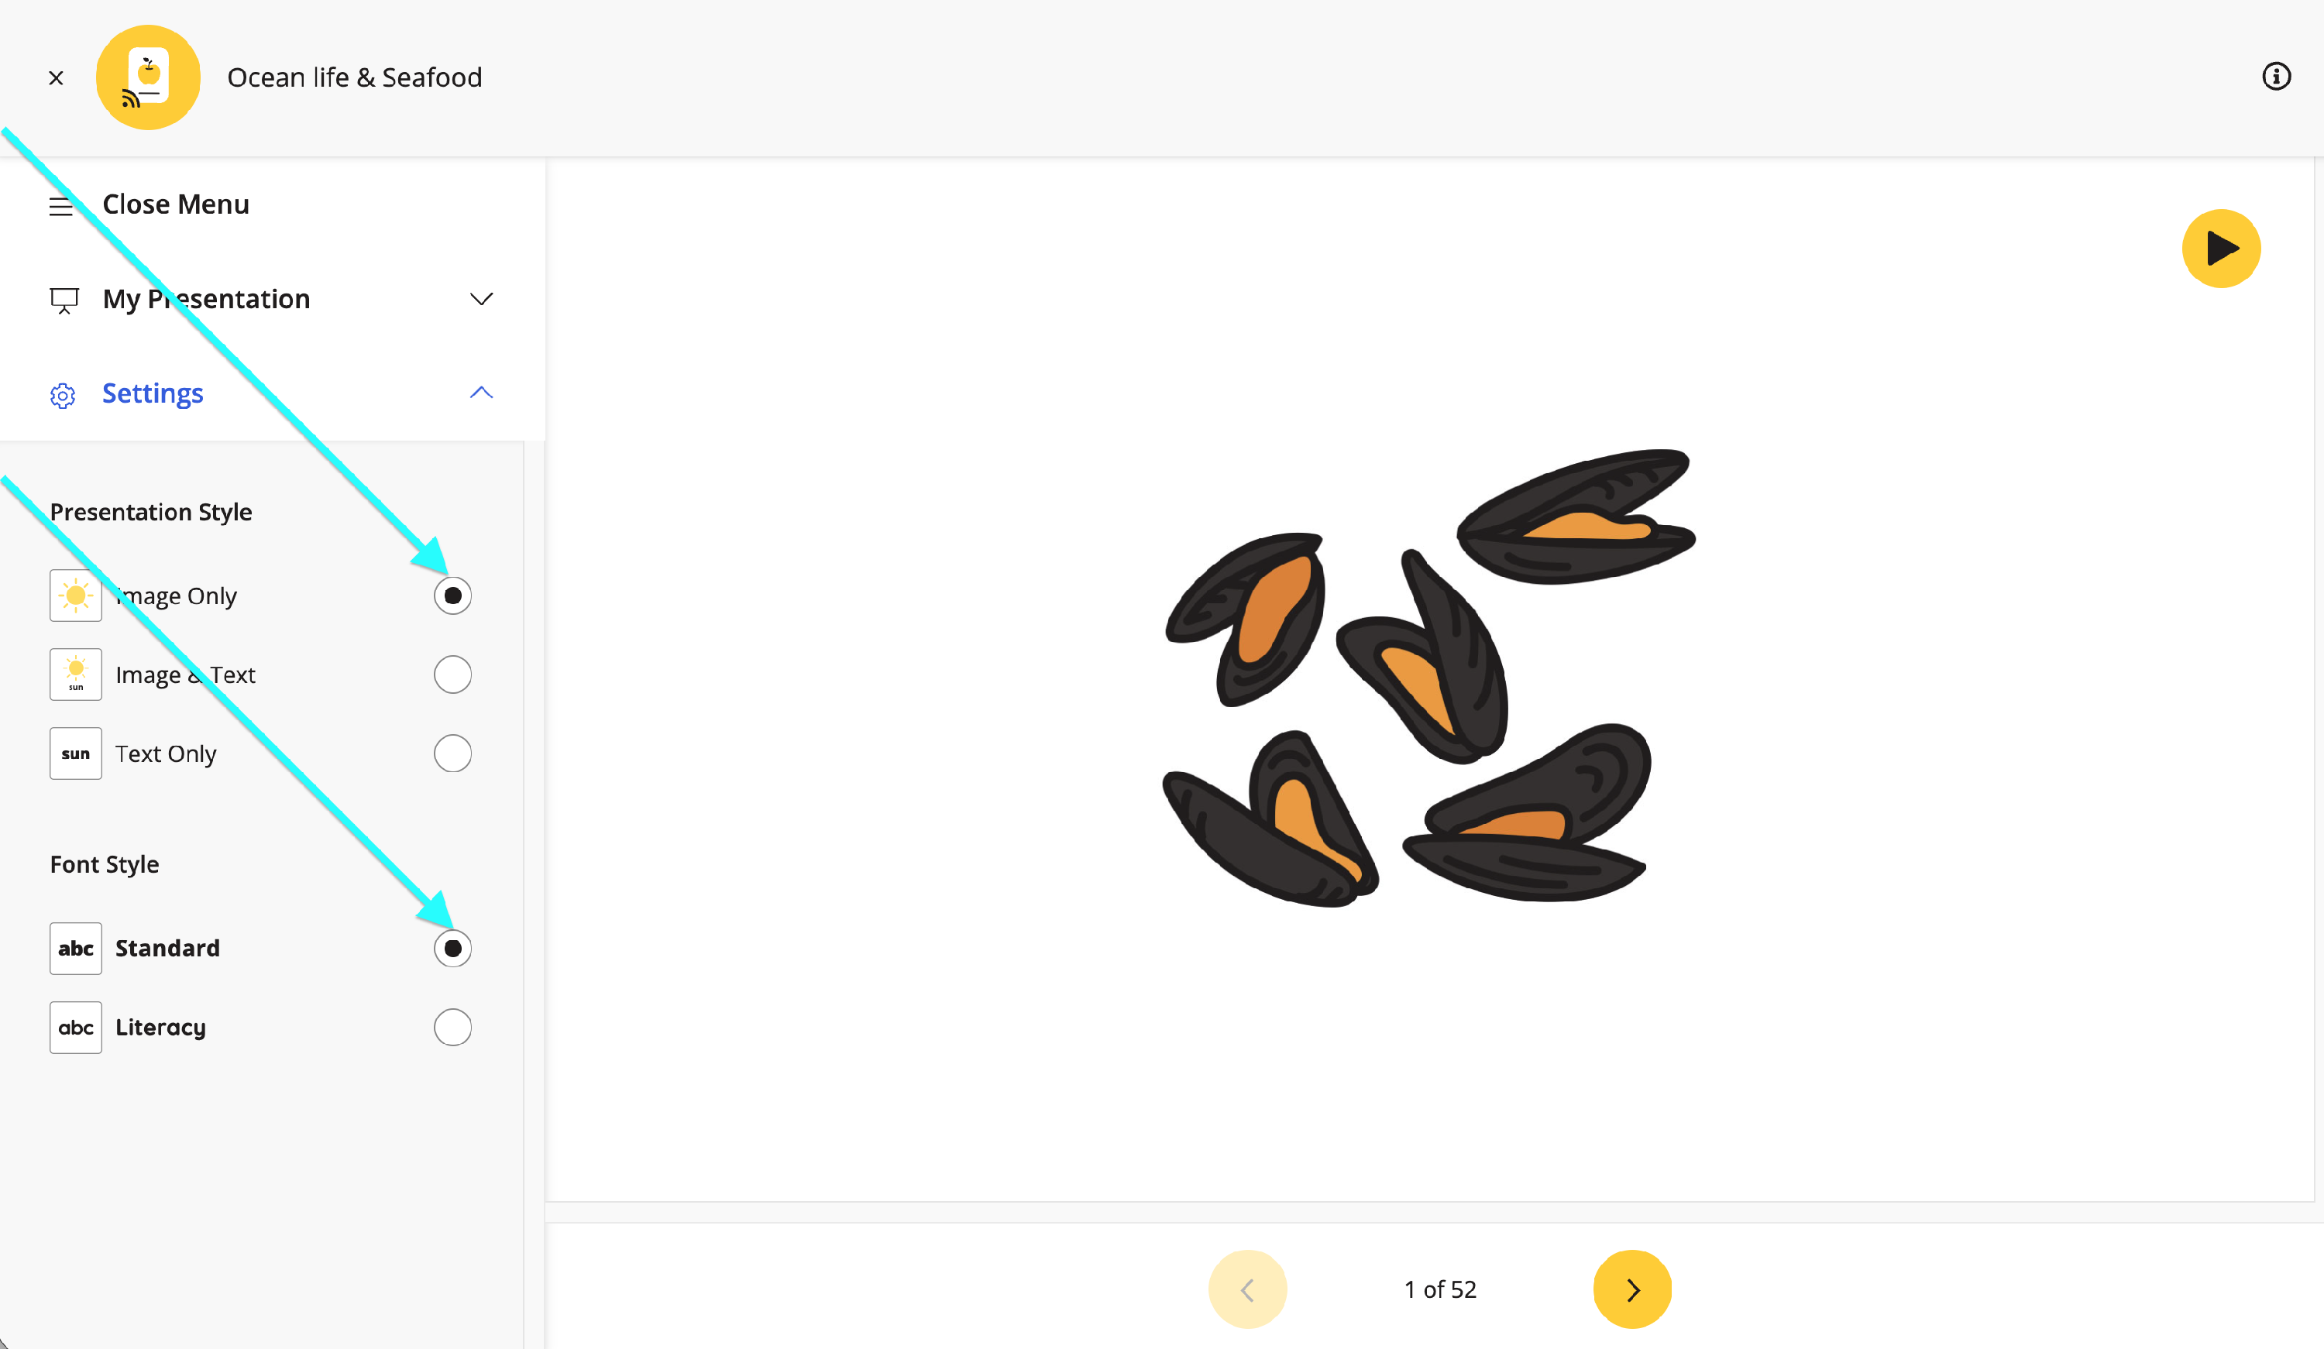This screenshot has height=1349, width=2324.
Task: Click the mussels flashcard image
Action: coord(1429,678)
